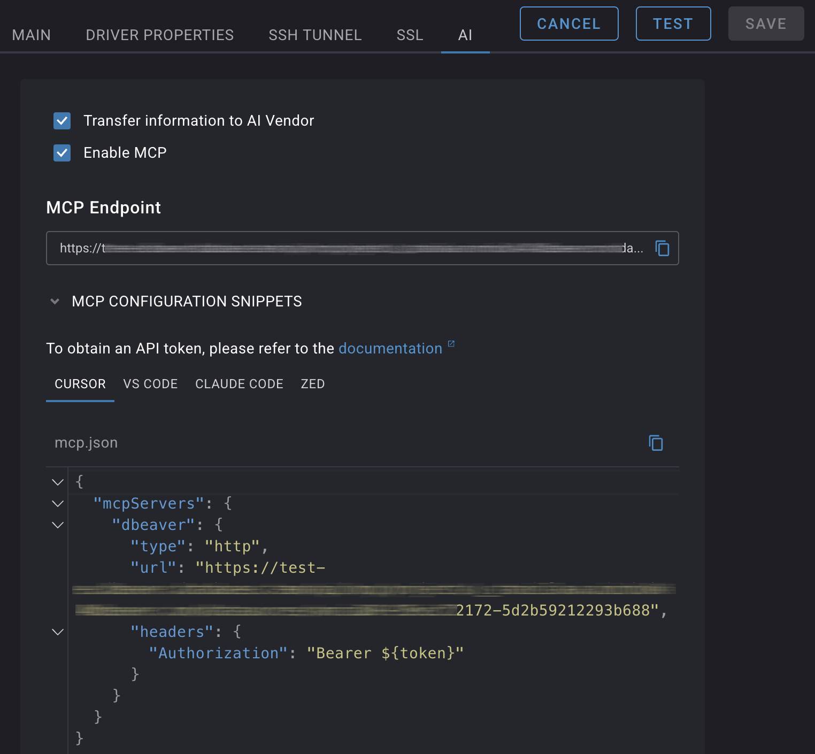Click the external link icon beside documentation
The width and height of the screenshot is (815, 754).
(451, 344)
